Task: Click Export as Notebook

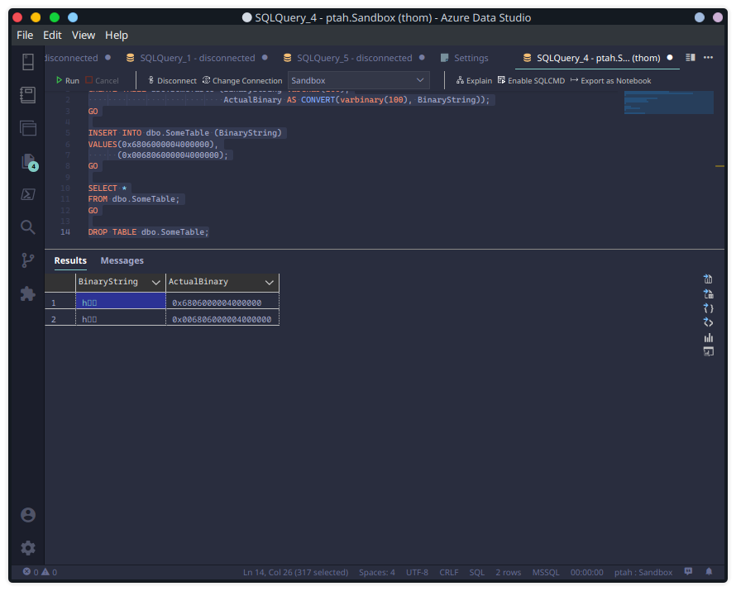Action: pyautogui.click(x=610, y=81)
